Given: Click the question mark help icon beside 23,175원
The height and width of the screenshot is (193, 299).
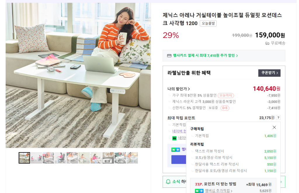Looking at the screenshot, I should click(x=278, y=117).
